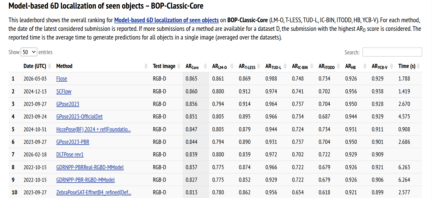The height and width of the screenshot is (198, 432).
Task: Click inside the Search field
Action: [392, 52]
